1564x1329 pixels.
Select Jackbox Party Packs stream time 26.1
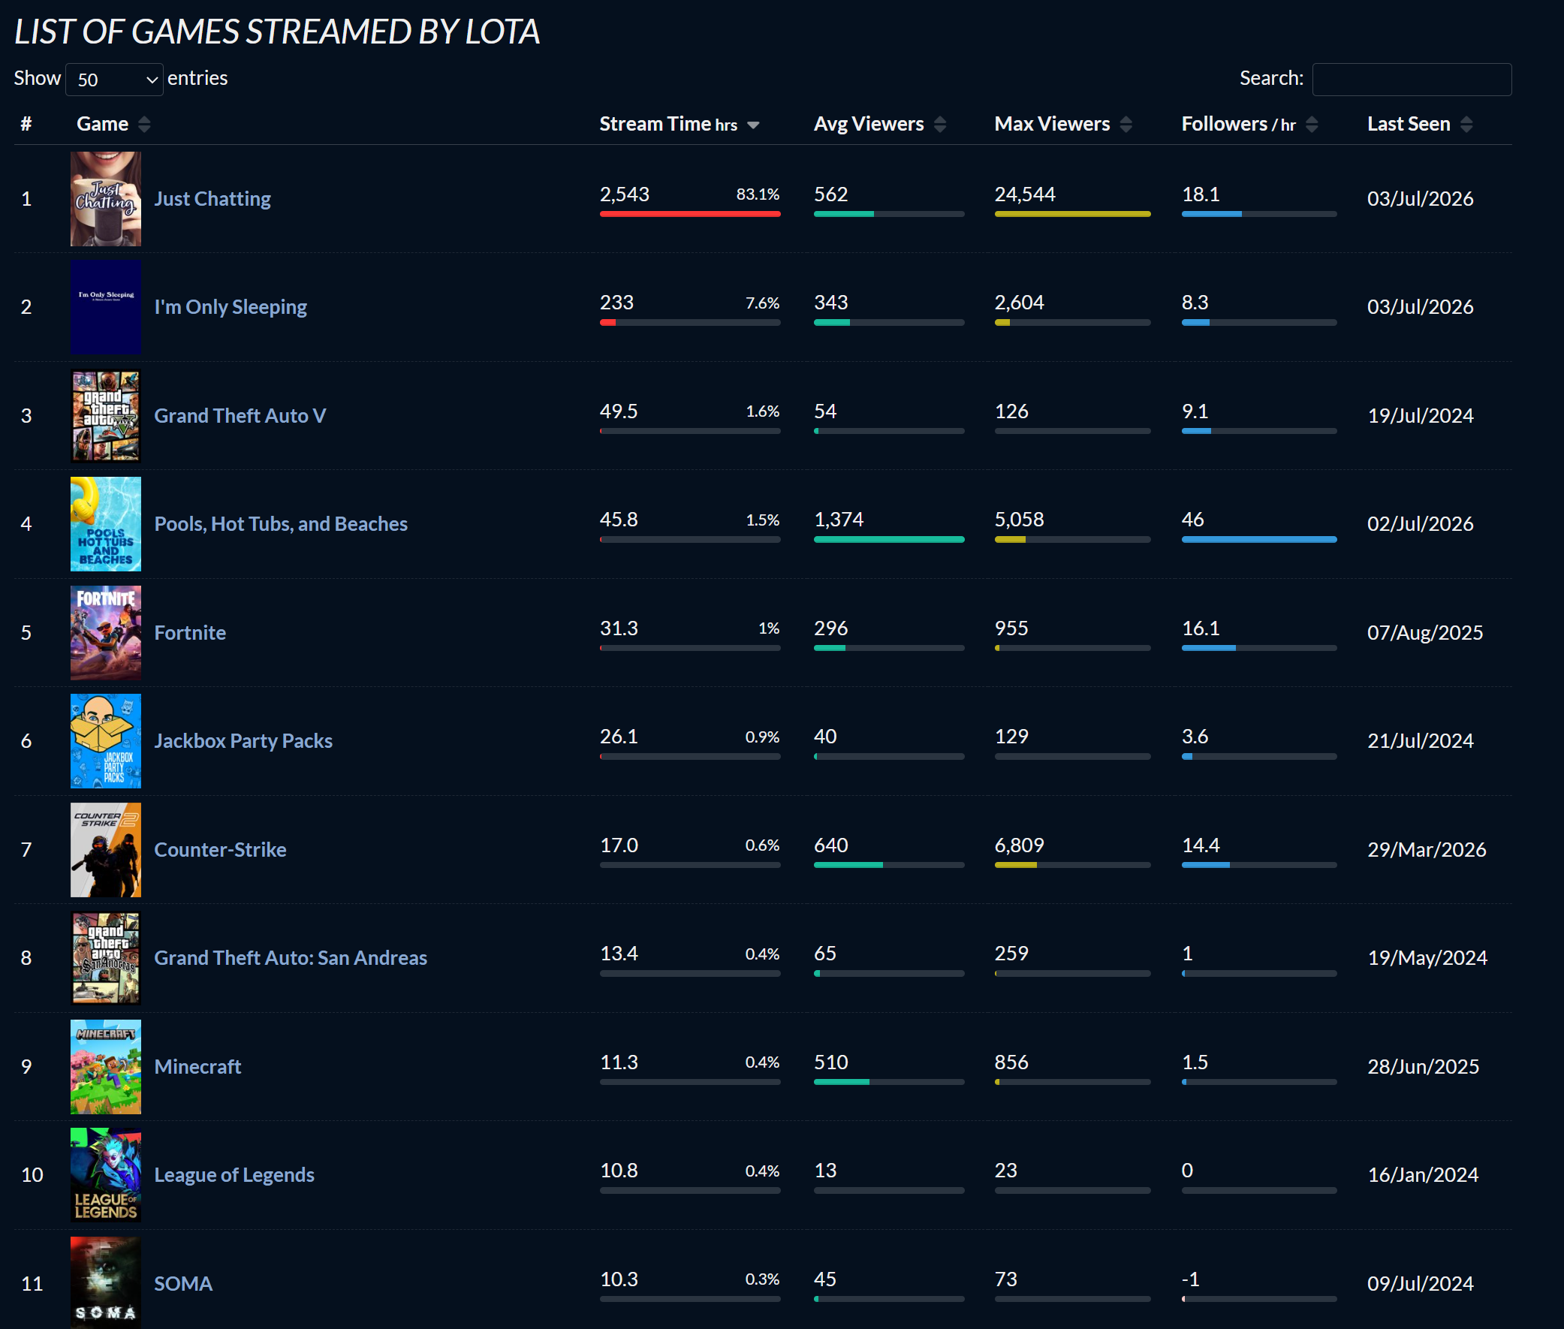click(619, 737)
